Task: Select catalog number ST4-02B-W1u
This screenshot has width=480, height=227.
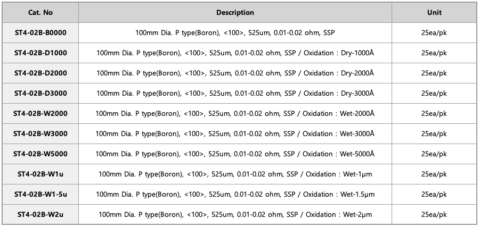Action: (40, 174)
